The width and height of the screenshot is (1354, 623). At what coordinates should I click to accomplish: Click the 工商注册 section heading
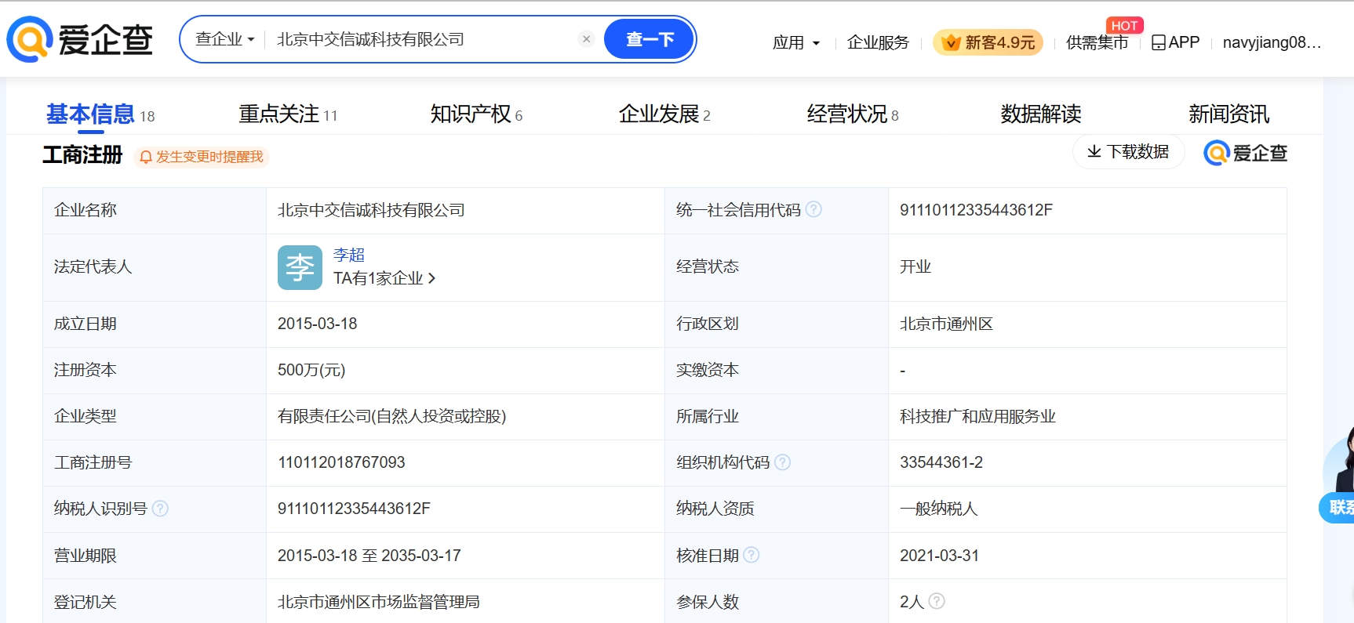[82, 155]
